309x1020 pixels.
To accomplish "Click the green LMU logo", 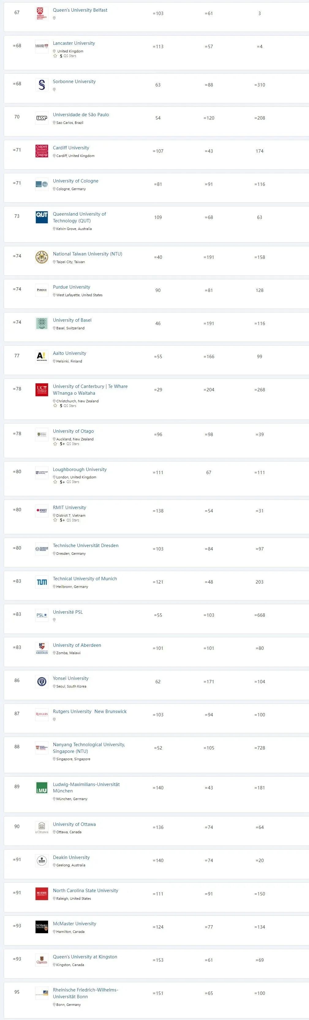I will pos(42,788).
